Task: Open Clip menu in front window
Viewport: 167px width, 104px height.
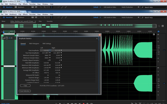Action: (x=20, y=14)
